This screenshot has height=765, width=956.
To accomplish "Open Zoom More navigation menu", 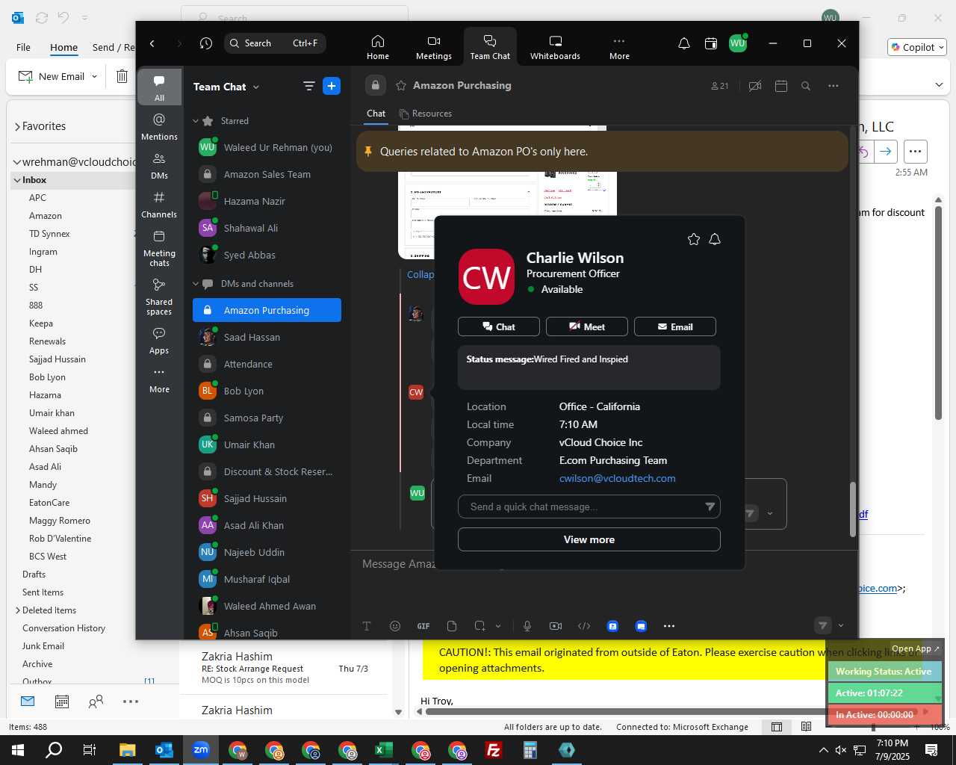I will click(619, 47).
